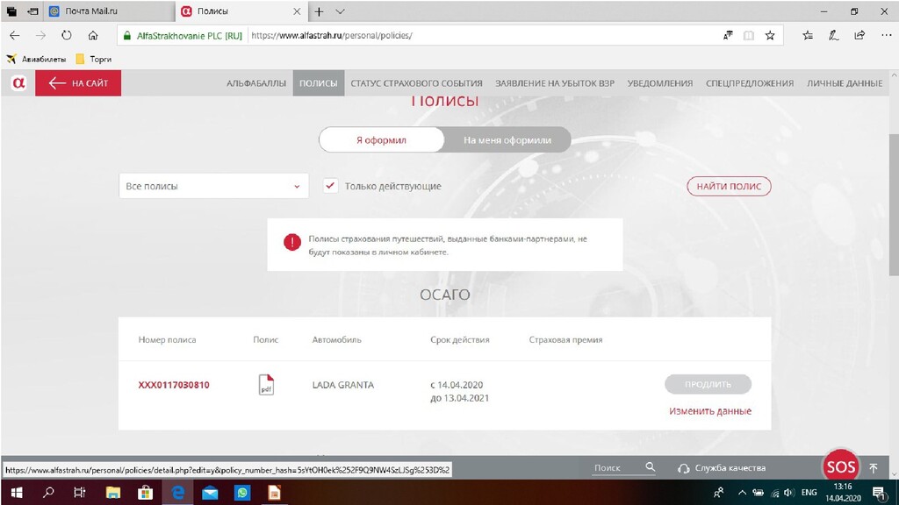Click 'ПРОДЛИТЬ' button for LADA GRANTA

[x=708, y=384]
